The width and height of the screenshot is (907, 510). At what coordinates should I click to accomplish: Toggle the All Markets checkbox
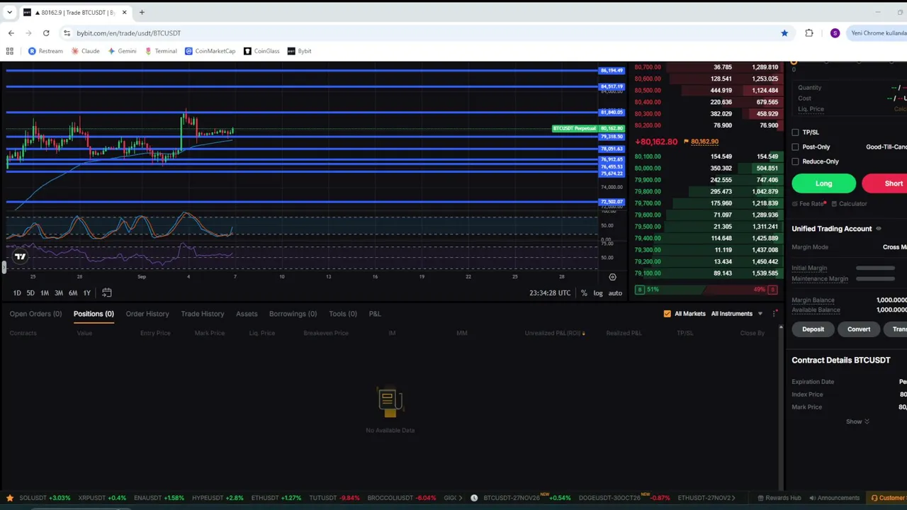667,314
